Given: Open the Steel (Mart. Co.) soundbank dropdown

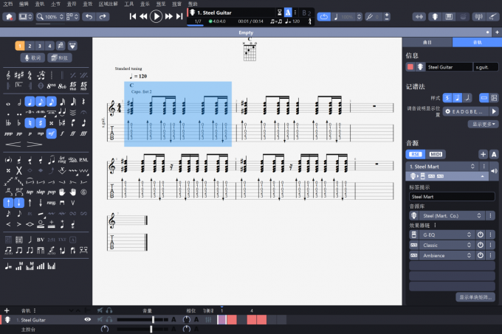Looking at the screenshot, I should pyautogui.click(x=451, y=215).
